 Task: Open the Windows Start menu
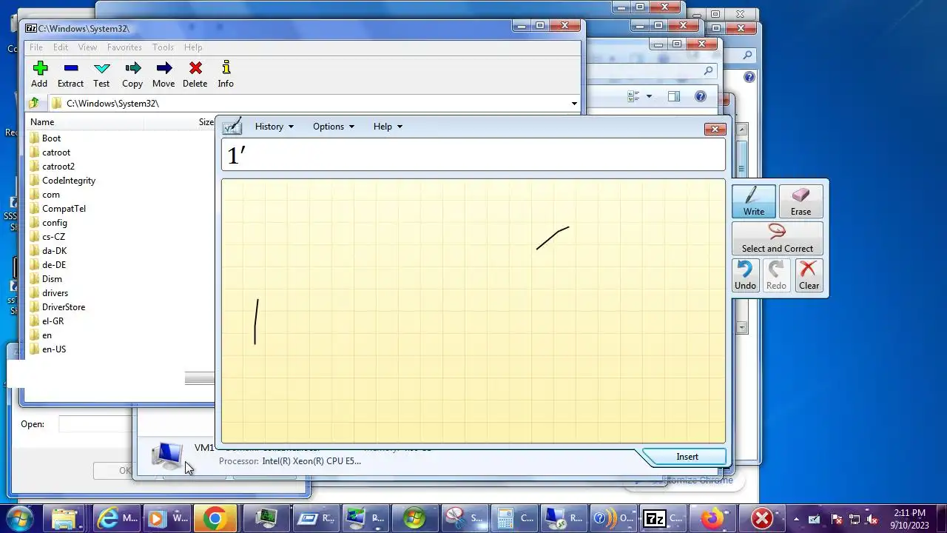(x=20, y=518)
